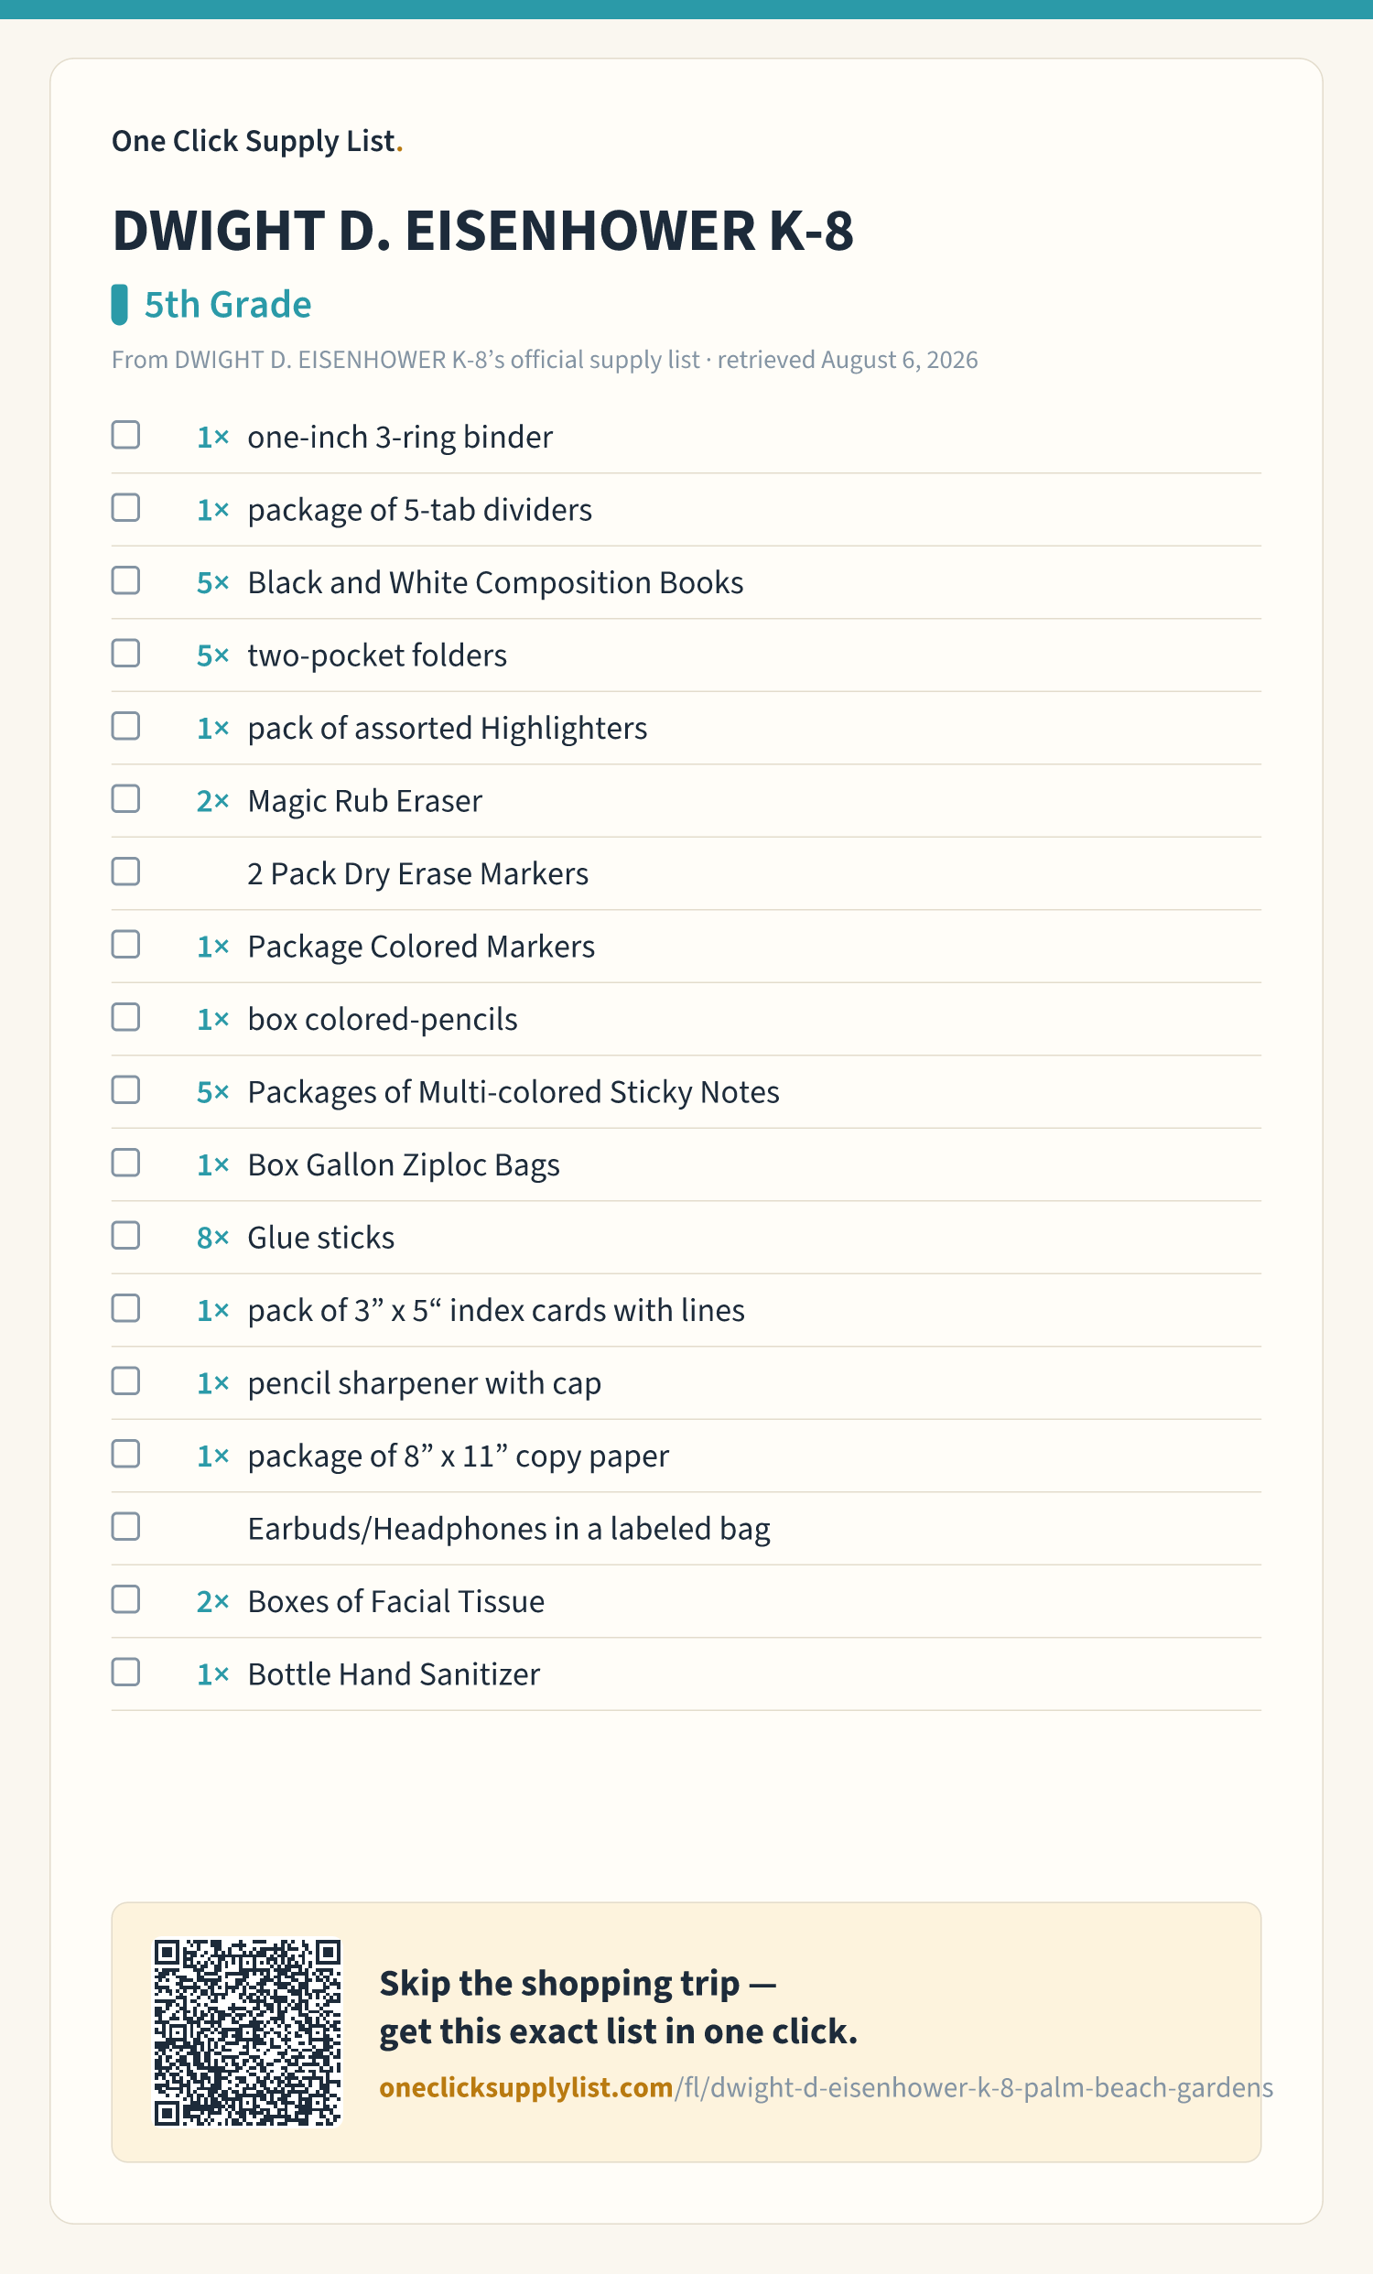The width and height of the screenshot is (1373, 2274).
Task: Click the 5th Grade teal marker icon
Action: tap(120, 305)
